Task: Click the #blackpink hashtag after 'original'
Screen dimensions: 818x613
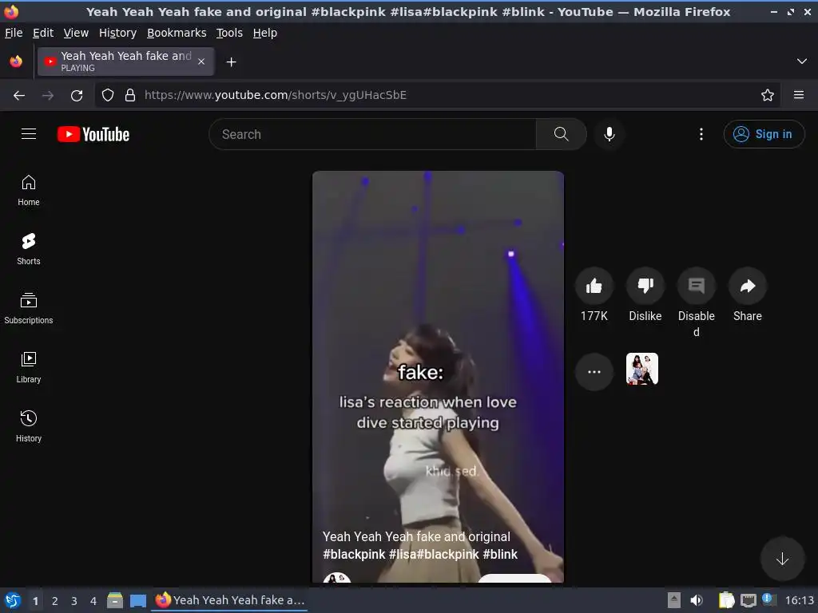Action: coord(354,554)
